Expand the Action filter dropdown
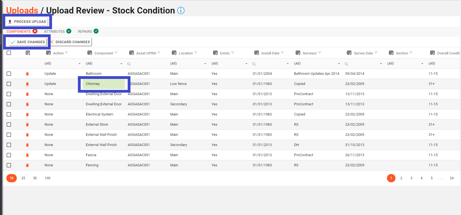This screenshot has height=215, width=461. 80,64
